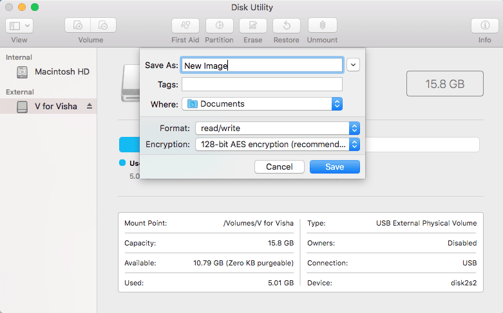Open the Where location popup arrows
The image size is (503, 313).
337,104
